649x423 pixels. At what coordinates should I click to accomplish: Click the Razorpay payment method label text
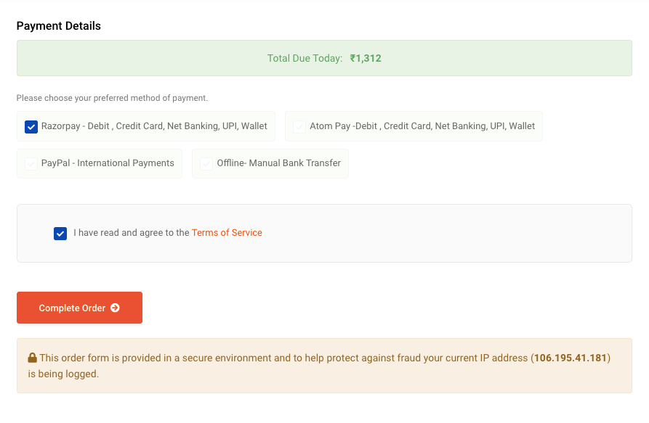154,126
